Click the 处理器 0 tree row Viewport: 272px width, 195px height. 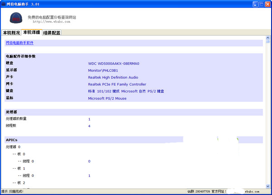(13, 147)
